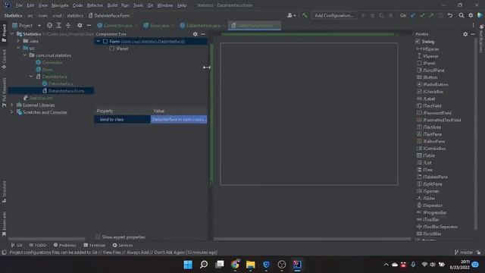Expand Scratches and Consoles node
This screenshot has width=485, height=273.
[x=12, y=112]
